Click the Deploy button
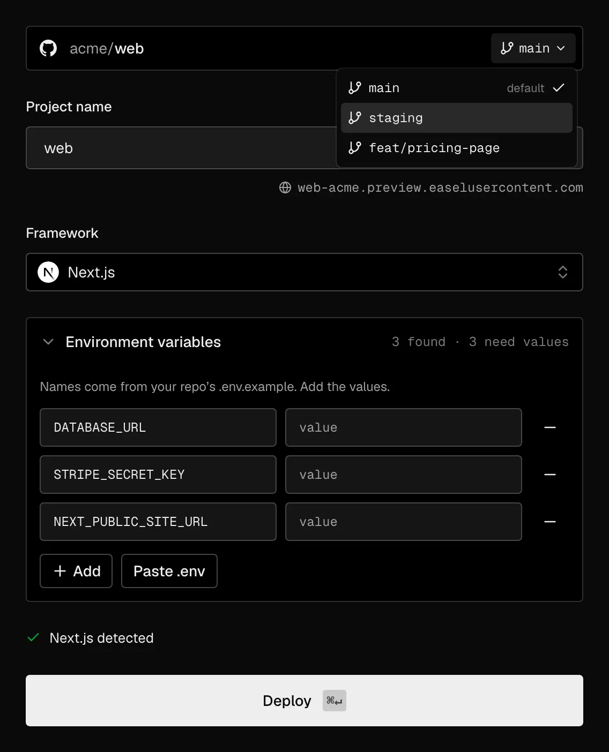Image resolution: width=609 pixels, height=752 pixels. pos(304,701)
